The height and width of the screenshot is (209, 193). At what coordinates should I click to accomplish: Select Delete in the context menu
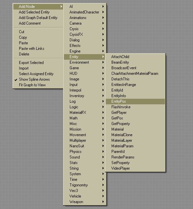(38, 54)
